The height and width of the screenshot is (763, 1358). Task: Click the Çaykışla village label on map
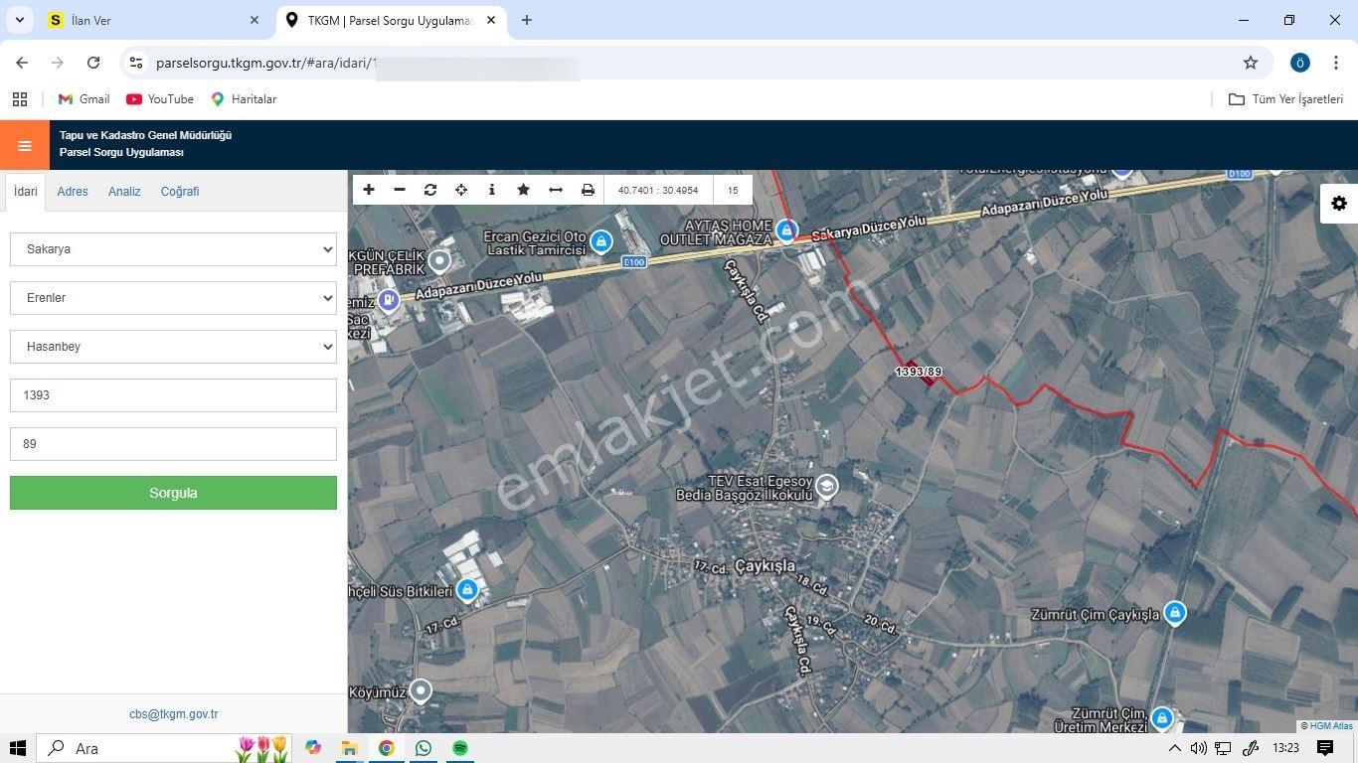tap(764, 565)
